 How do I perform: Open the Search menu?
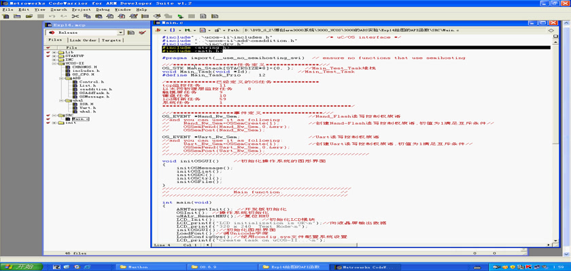click(58, 9)
